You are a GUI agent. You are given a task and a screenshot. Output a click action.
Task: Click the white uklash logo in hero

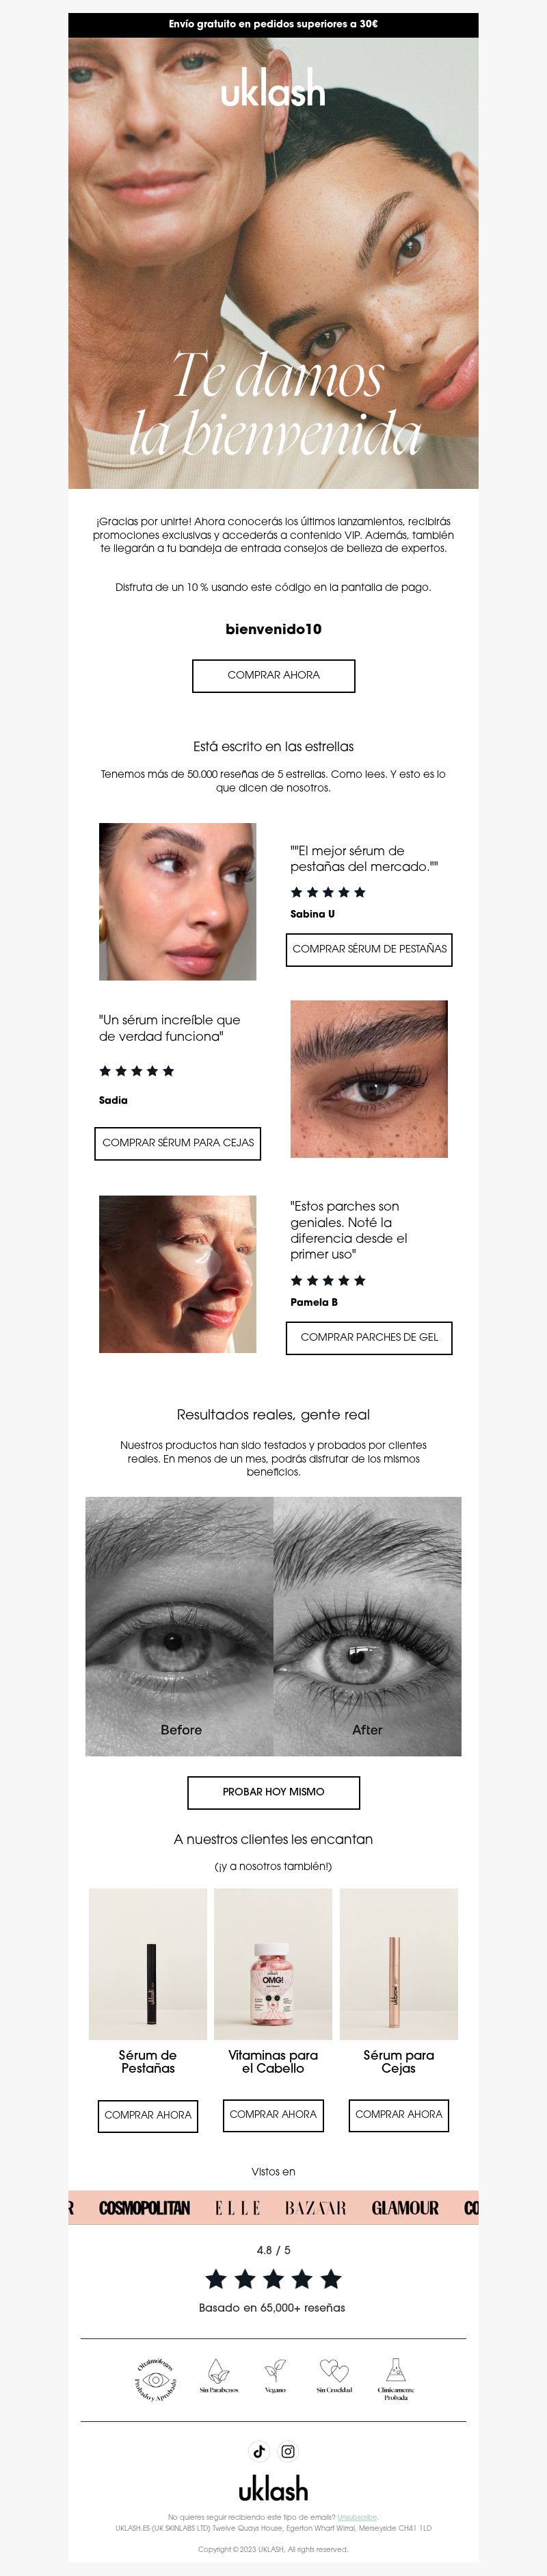(x=273, y=88)
